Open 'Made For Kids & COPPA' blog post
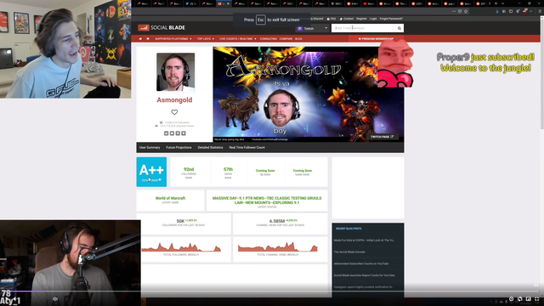 tap(364, 240)
